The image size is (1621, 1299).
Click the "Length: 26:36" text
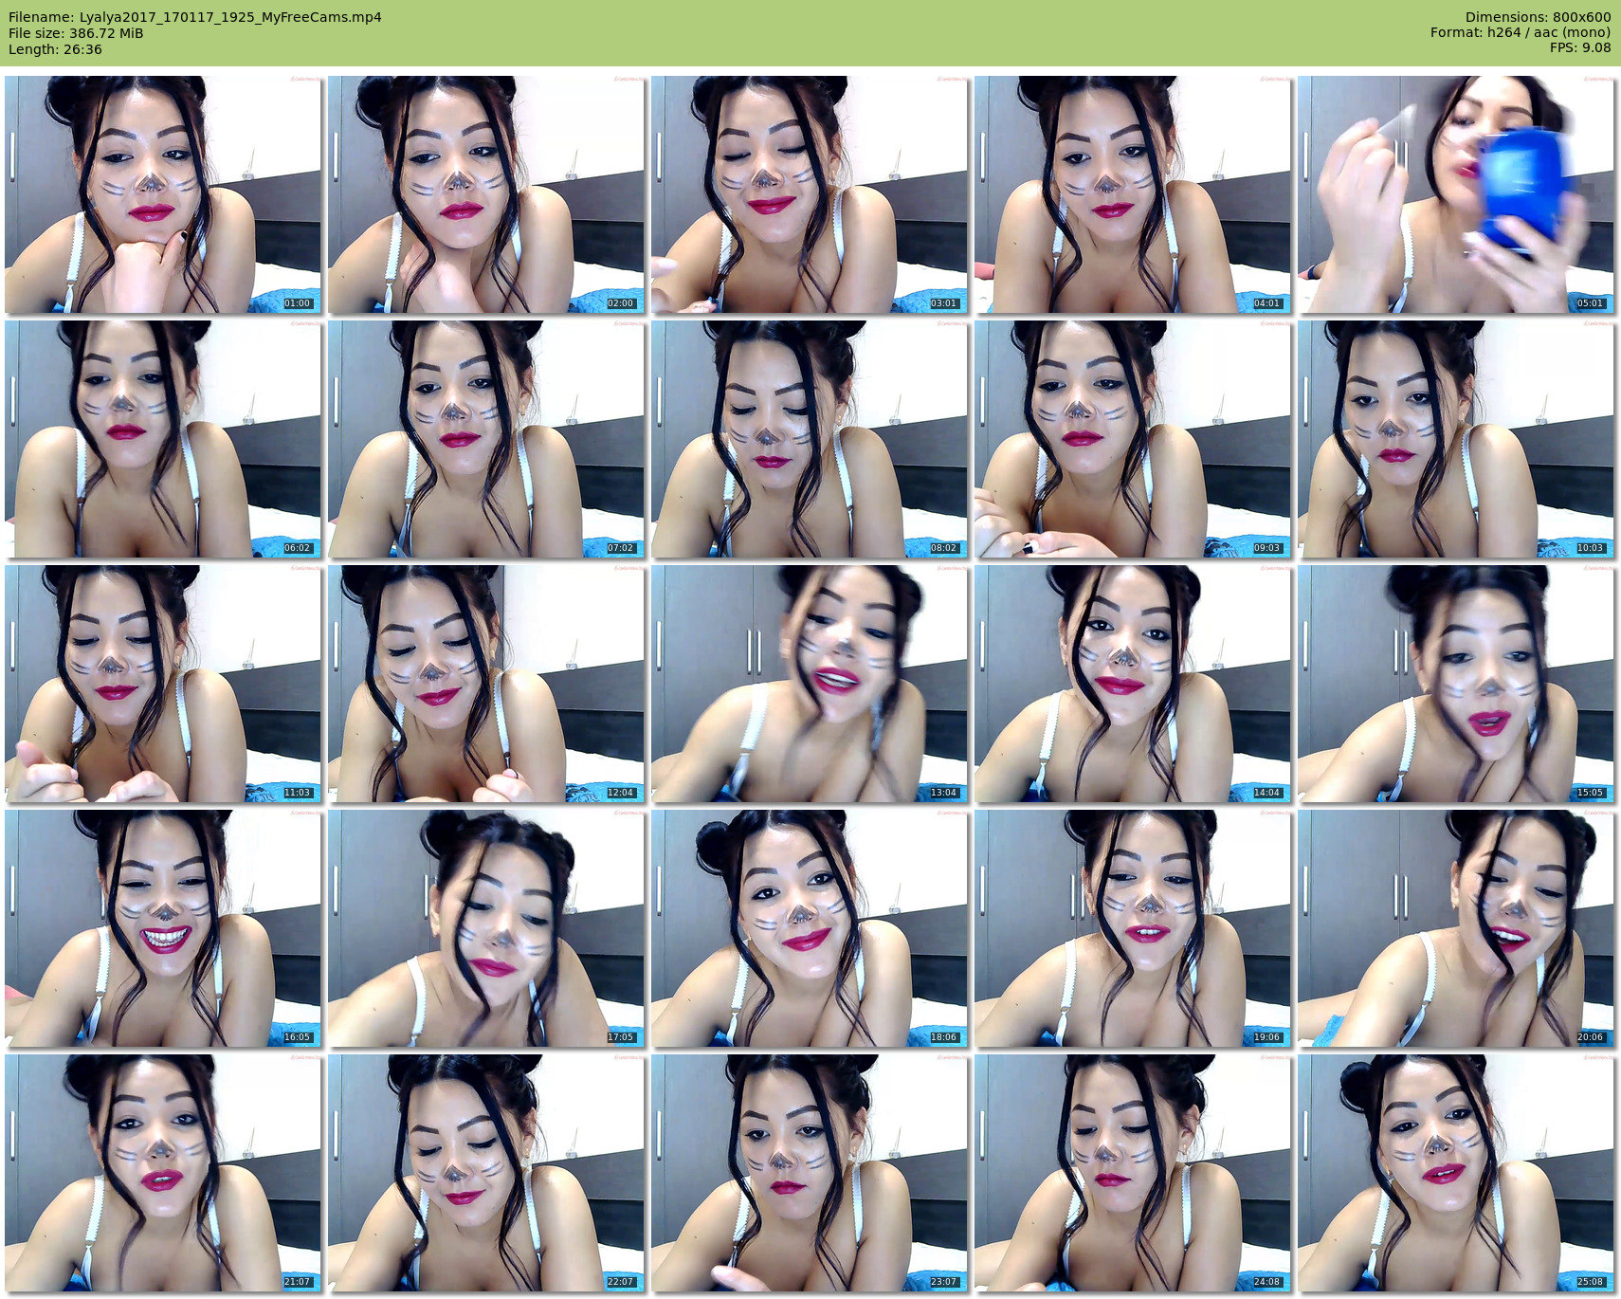pos(55,49)
